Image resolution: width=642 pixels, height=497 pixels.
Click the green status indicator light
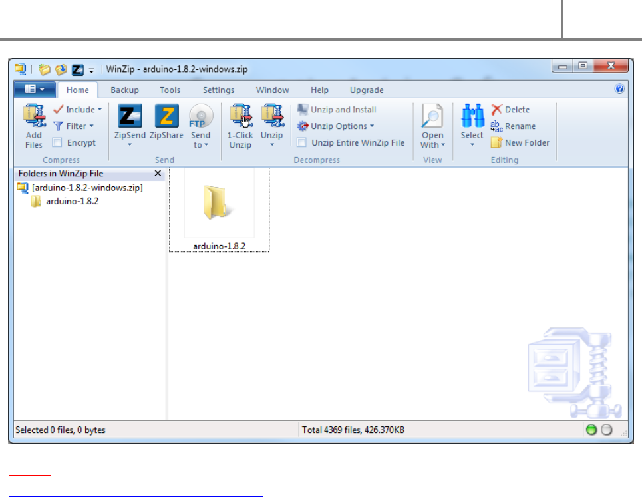pos(591,429)
